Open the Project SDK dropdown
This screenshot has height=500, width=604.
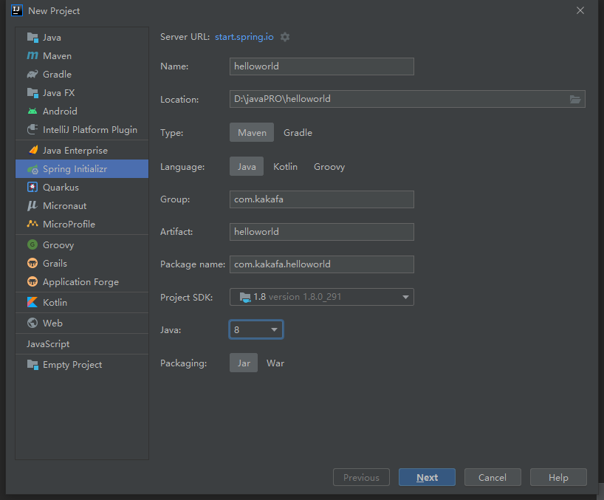(x=322, y=297)
